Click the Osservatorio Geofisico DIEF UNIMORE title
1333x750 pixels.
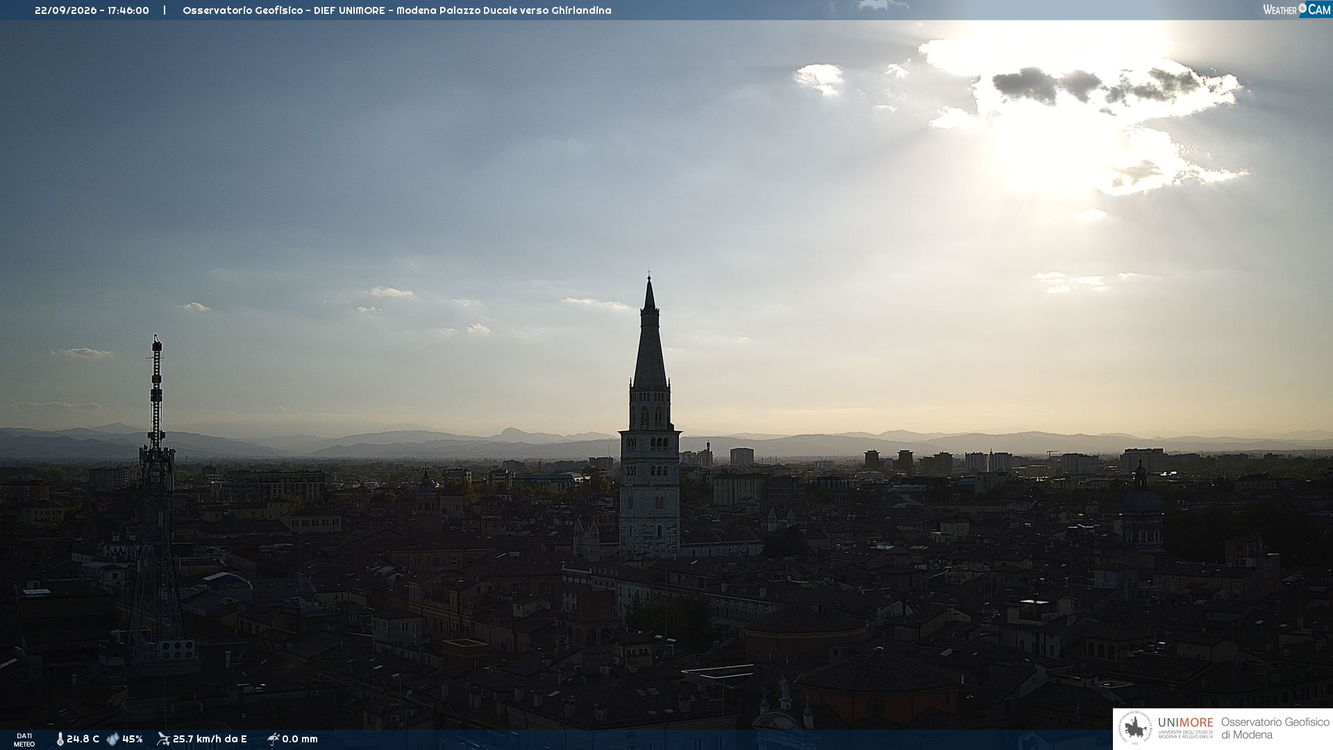pos(397,10)
